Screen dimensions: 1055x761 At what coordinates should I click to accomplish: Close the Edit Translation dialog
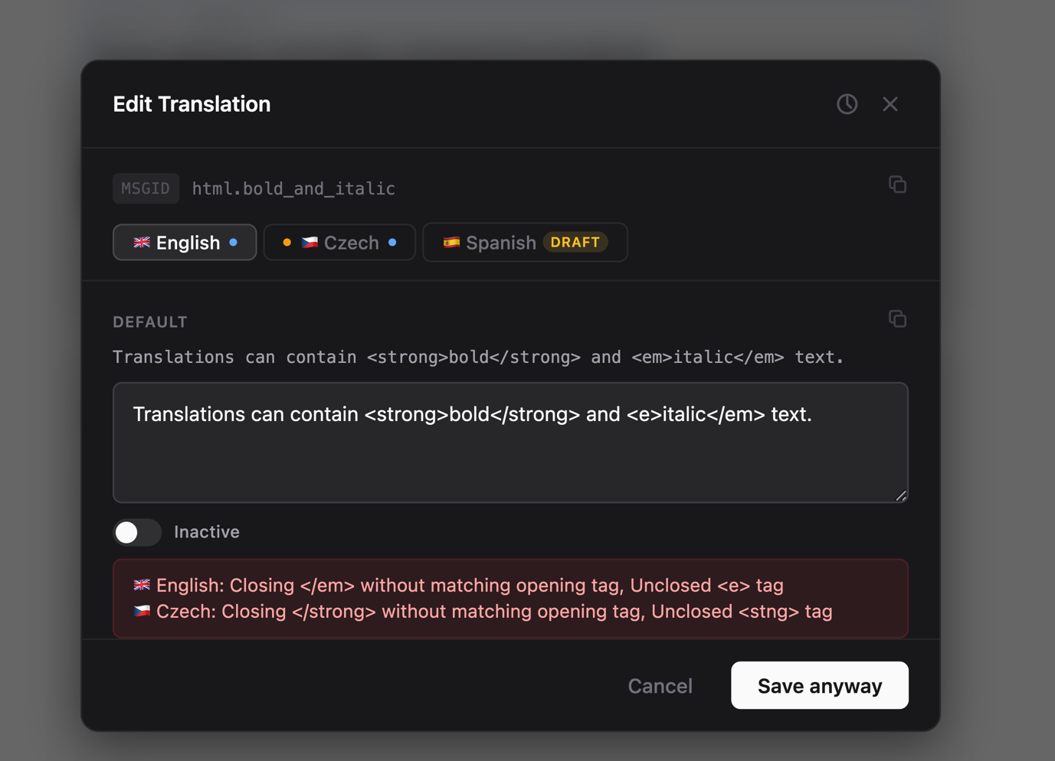click(890, 104)
